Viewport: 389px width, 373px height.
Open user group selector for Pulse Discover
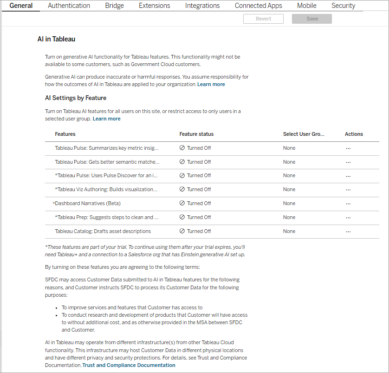point(289,175)
